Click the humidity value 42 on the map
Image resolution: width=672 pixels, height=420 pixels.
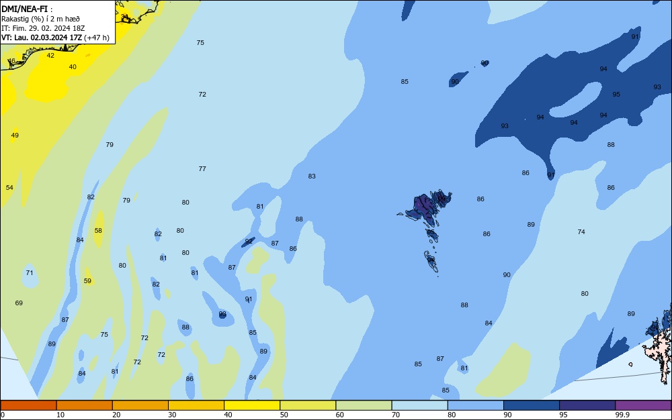point(50,56)
